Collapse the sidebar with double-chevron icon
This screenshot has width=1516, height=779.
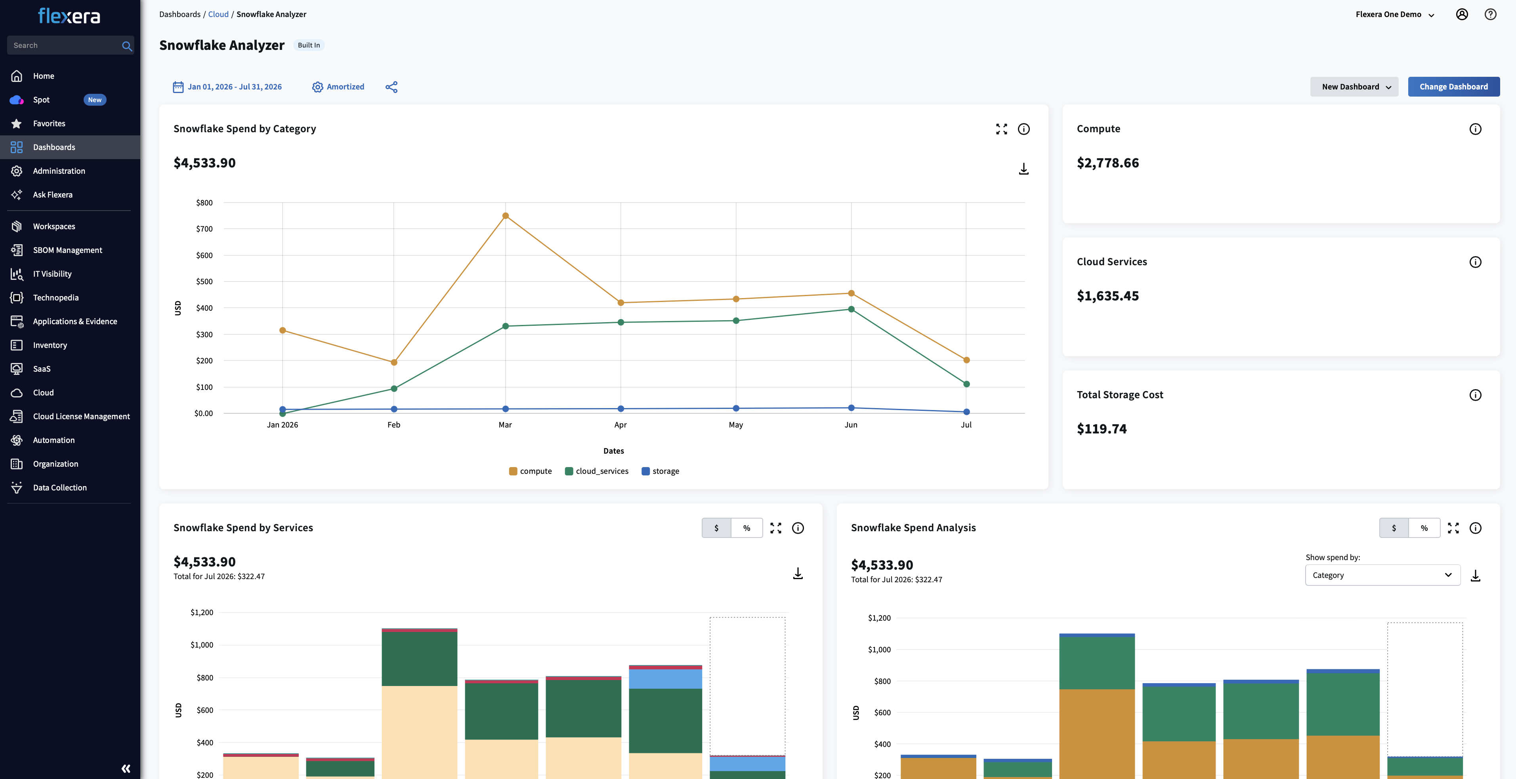pyautogui.click(x=126, y=768)
